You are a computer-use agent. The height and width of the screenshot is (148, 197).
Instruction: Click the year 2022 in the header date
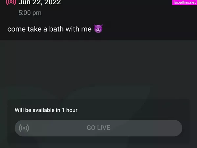[x=53, y=2]
